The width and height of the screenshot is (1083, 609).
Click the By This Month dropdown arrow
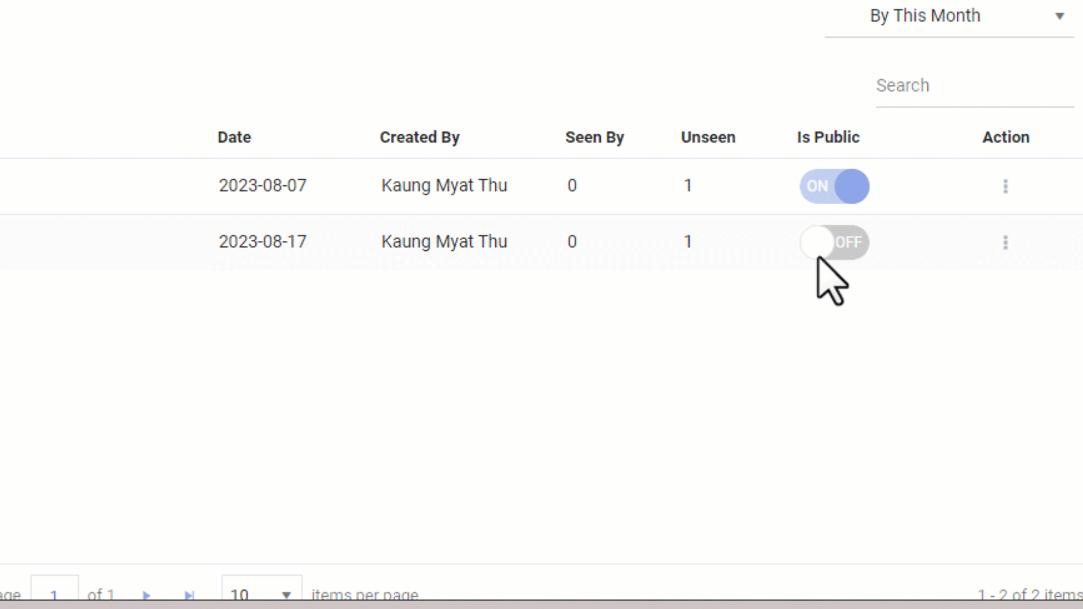(1060, 16)
